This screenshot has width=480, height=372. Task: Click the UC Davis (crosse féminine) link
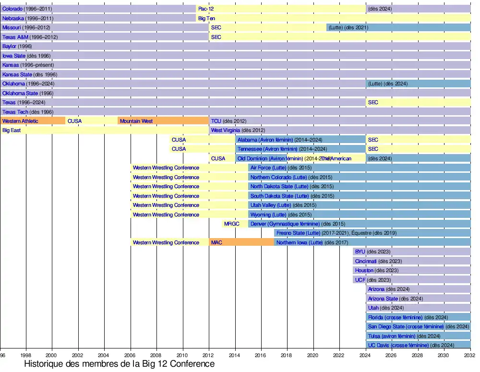(398, 345)
